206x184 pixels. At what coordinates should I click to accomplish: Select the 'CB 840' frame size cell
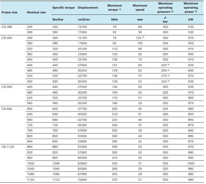click(7, 109)
